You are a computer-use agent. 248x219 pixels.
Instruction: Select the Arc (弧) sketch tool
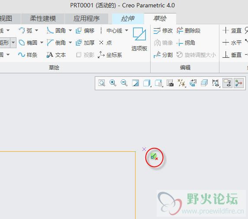click(x=25, y=30)
